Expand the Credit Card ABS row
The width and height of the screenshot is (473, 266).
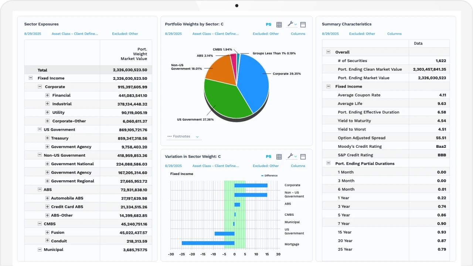click(47, 207)
